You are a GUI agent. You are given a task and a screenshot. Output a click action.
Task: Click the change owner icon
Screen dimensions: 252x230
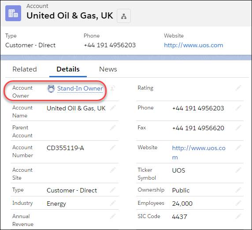113,88
